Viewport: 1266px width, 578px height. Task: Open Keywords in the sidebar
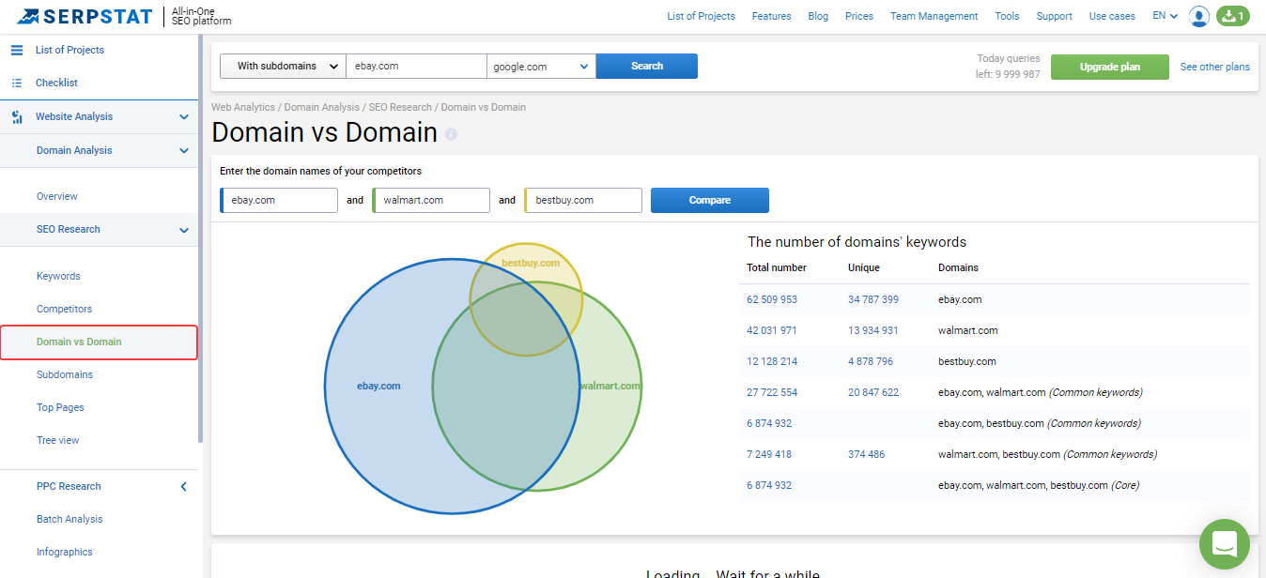58,276
